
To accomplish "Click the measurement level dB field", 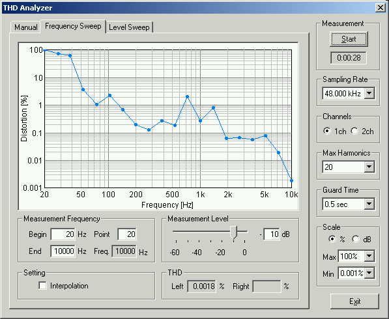I will (x=272, y=234).
